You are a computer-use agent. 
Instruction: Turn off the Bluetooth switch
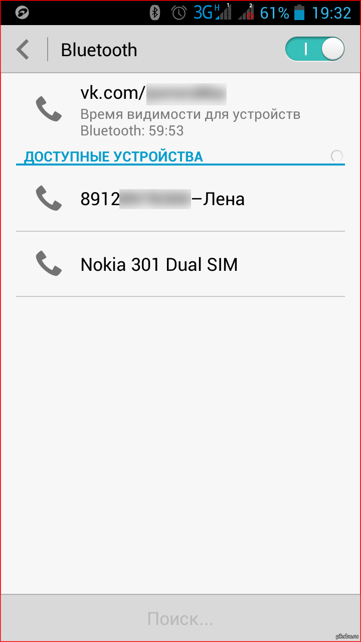click(315, 50)
